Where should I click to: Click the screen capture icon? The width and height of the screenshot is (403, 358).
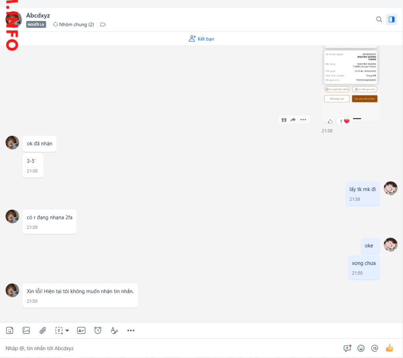[59, 331]
